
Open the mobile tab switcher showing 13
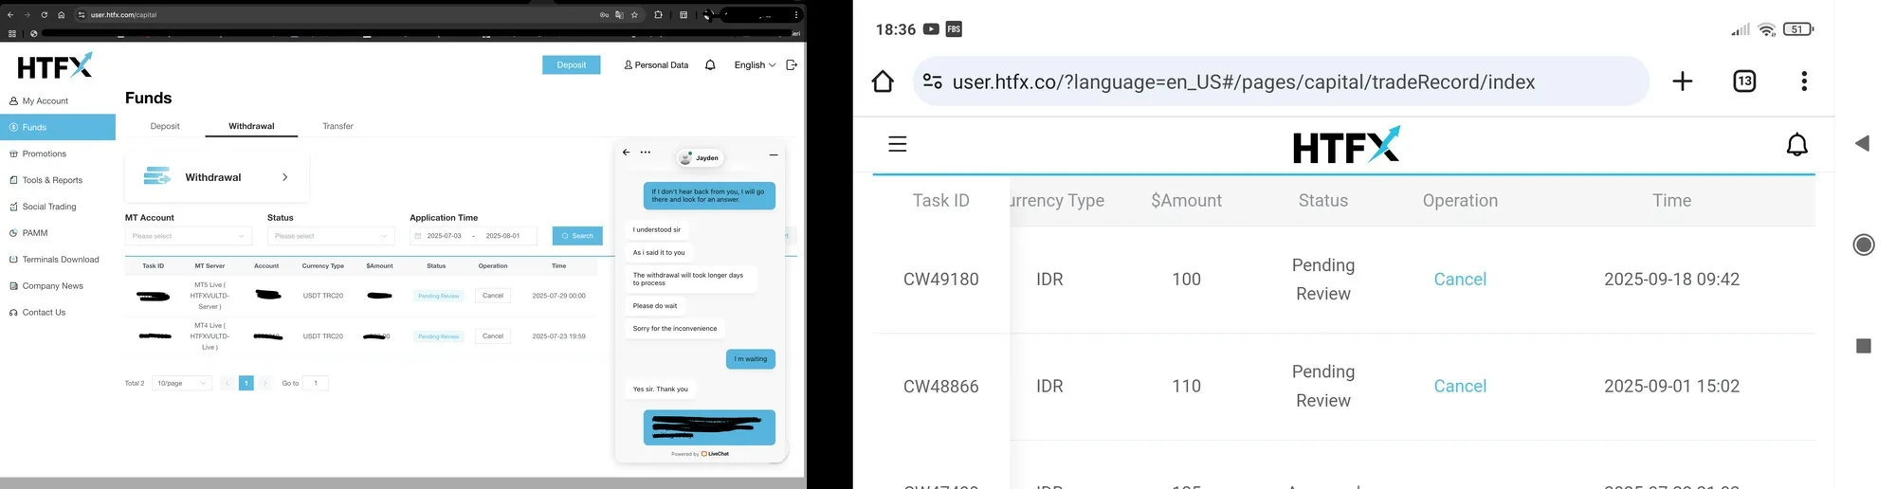[x=1744, y=81]
